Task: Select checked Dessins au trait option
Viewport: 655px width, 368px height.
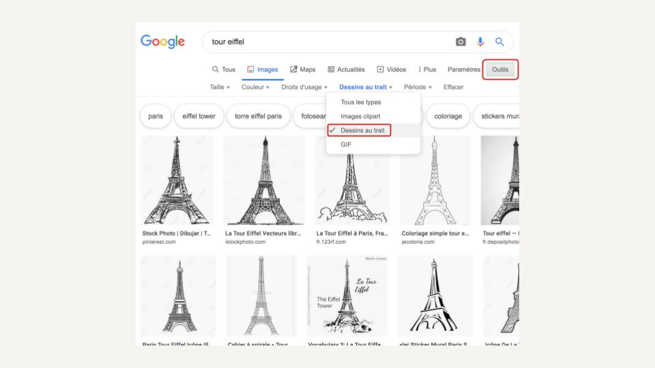Action: [x=373, y=130]
